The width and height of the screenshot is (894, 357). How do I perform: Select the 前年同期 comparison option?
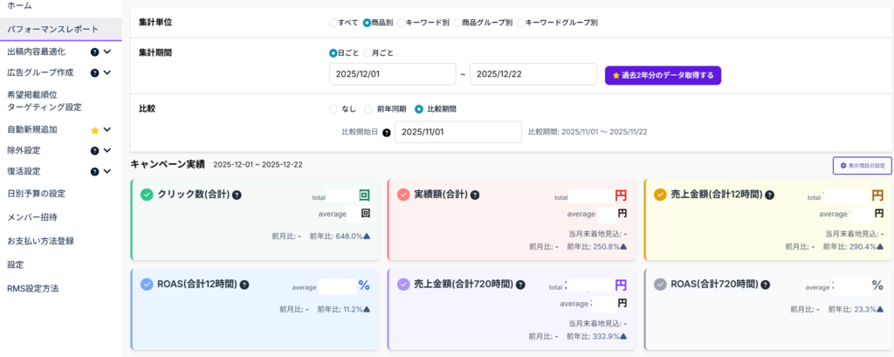[x=370, y=109]
